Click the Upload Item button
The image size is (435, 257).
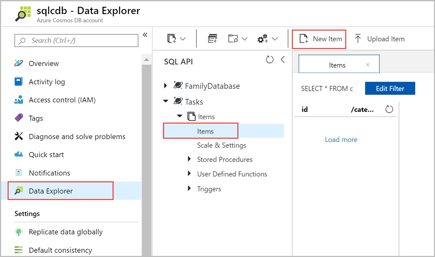click(x=379, y=39)
